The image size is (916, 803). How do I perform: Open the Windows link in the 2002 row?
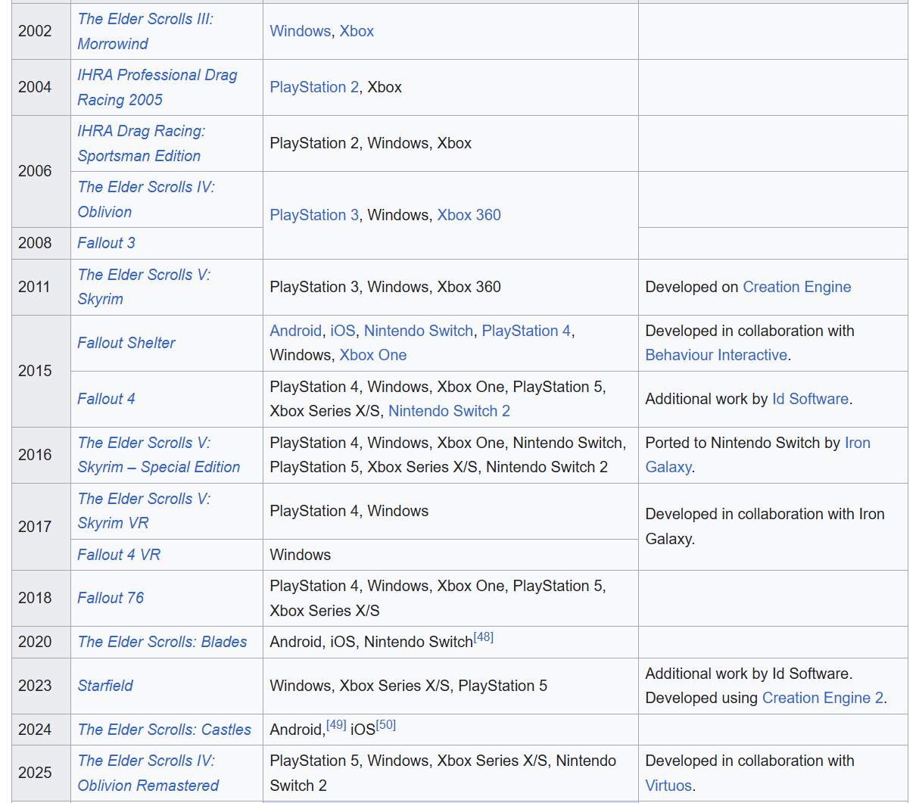pos(301,31)
